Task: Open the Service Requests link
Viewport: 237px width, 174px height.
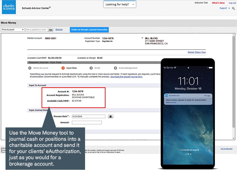Action: (x=226, y=149)
